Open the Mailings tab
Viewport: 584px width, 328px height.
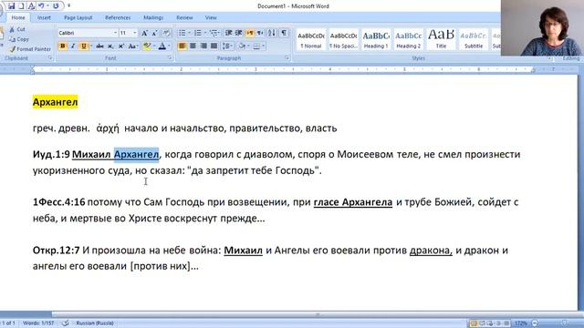click(x=153, y=17)
